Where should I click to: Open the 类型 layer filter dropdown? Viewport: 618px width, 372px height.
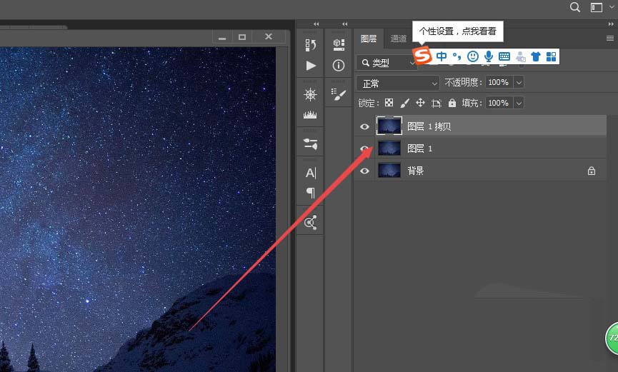click(387, 63)
